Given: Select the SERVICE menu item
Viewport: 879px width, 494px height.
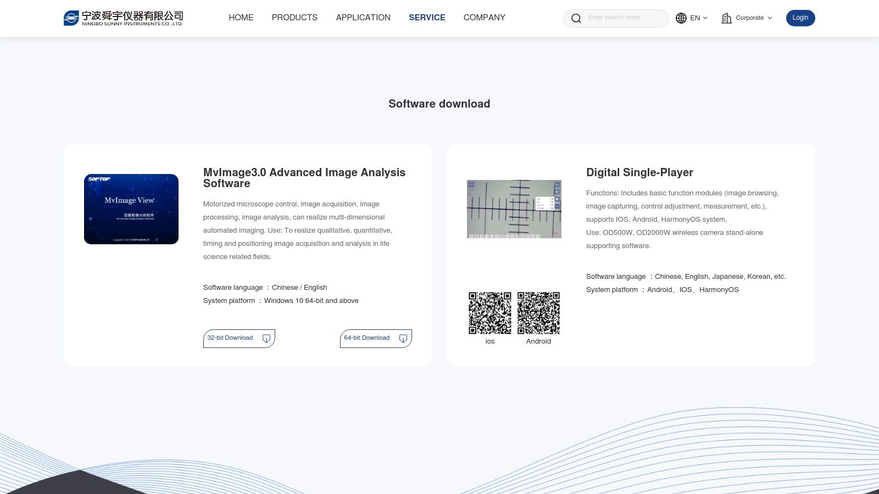Looking at the screenshot, I should tap(427, 18).
